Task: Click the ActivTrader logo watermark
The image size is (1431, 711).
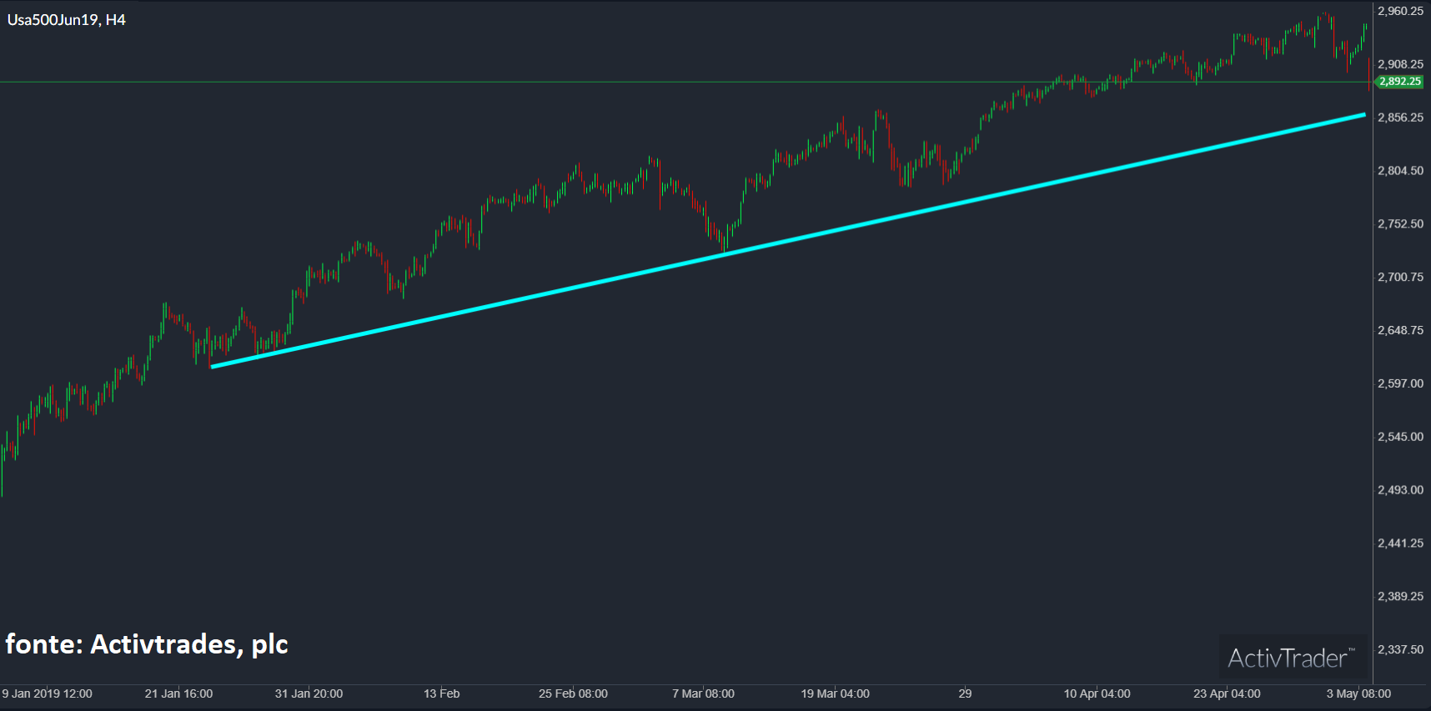Action: (1289, 658)
